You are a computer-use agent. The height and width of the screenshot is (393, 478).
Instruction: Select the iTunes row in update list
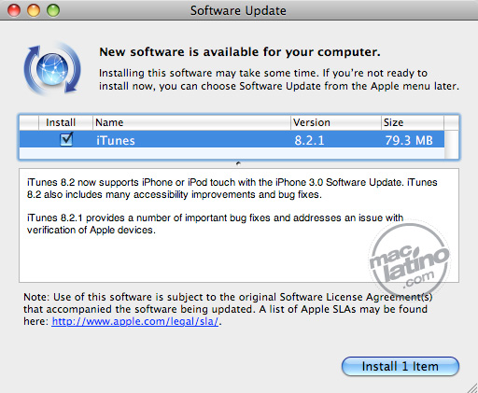(x=232, y=139)
